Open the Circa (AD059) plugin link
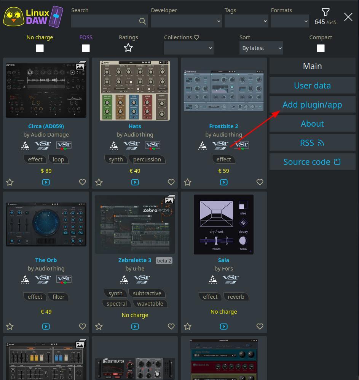 click(x=46, y=126)
